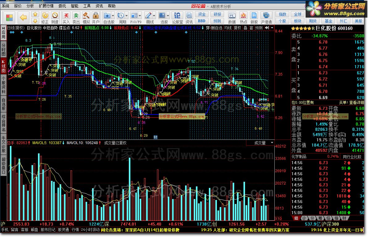Open the 智能 menu
The image size is (368, 237).
74,6
